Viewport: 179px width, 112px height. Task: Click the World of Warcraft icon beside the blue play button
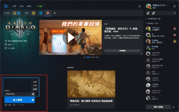coord(15,13)
